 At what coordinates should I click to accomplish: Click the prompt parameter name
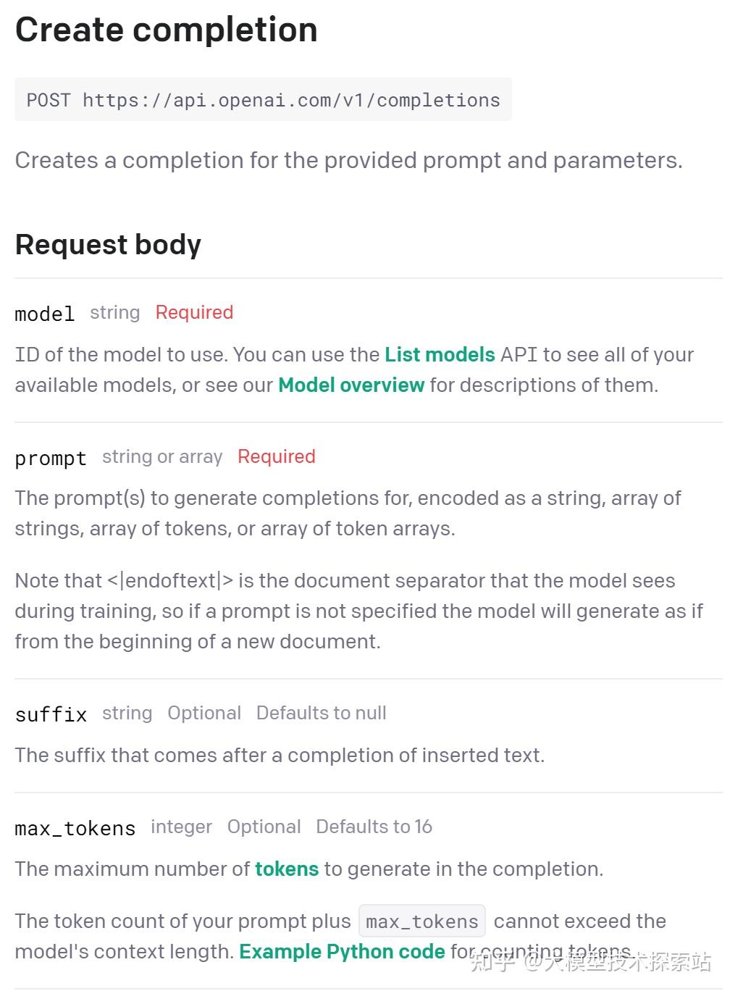(51, 458)
